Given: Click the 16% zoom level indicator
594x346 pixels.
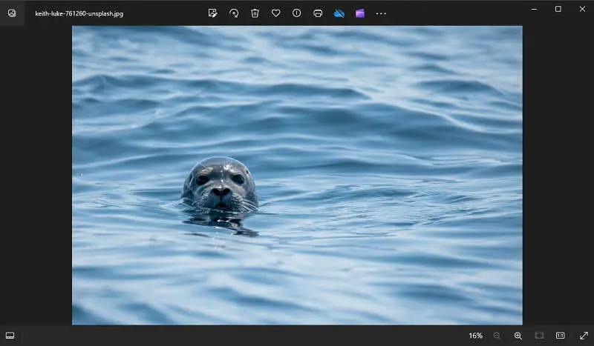Looking at the screenshot, I should (x=475, y=336).
